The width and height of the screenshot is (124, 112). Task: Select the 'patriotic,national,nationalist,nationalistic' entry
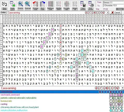19,98
